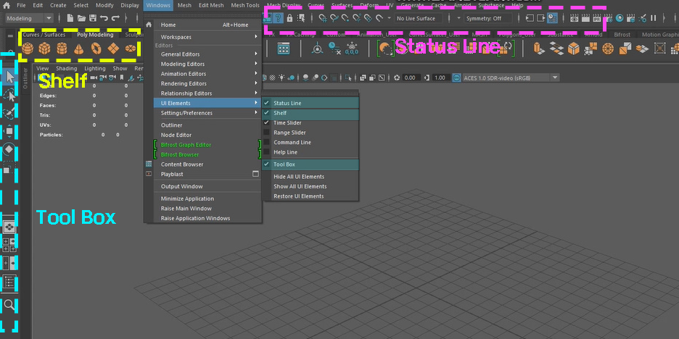Choose Show All UI Elements

click(310, 186)
